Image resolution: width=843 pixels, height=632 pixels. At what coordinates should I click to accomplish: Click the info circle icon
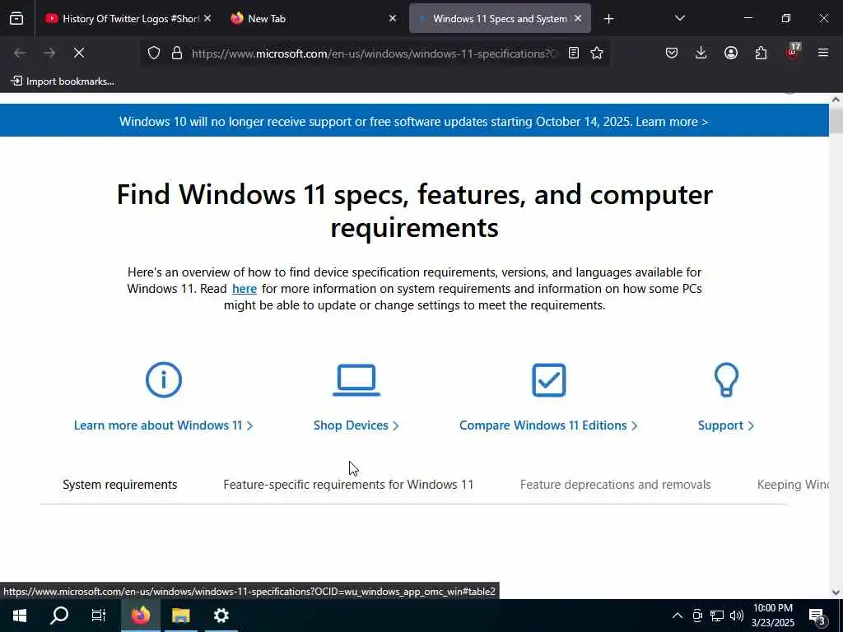164,380
